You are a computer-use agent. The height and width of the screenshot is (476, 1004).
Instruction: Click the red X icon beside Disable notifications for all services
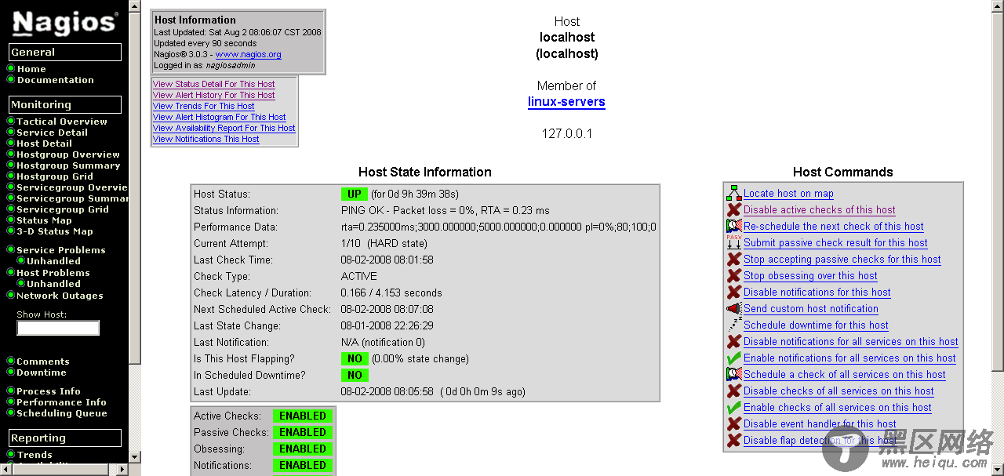pos(733,341)
